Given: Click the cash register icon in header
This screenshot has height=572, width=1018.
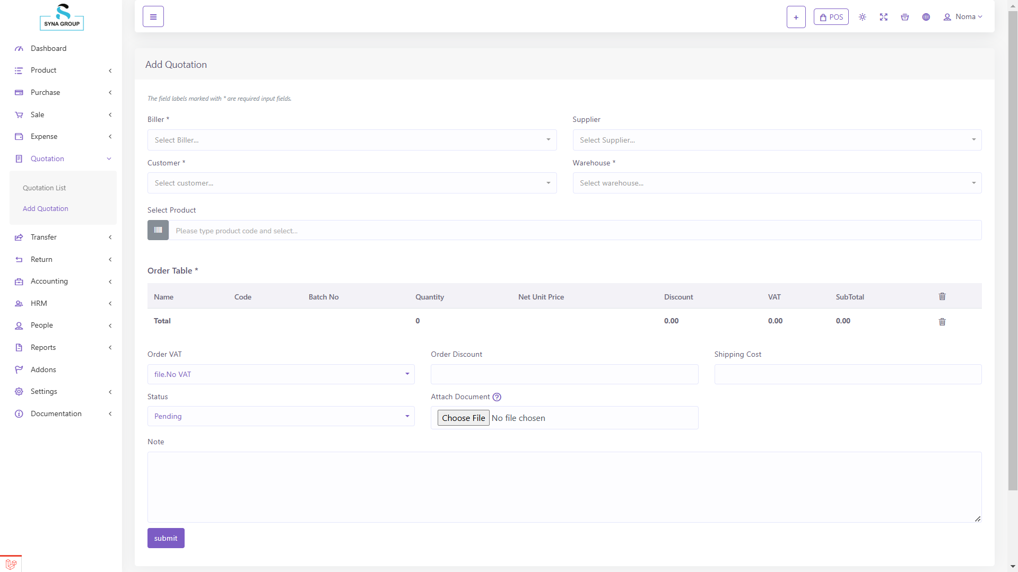Looking at the screenshot, I should click(904, 17).
